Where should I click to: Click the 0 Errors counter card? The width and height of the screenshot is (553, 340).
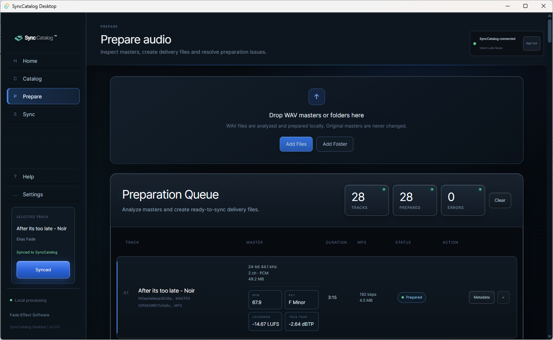coord(463,200)
